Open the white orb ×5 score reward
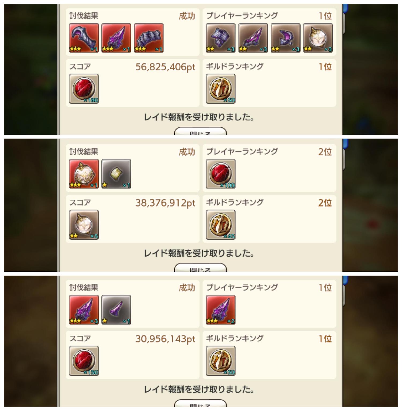Image resolution: width=402 pixels, height=411 pixels. click(x=84, y=225)
